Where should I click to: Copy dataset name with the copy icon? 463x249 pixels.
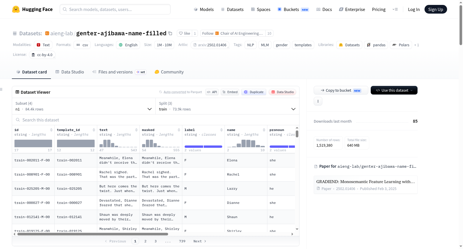pos(170,34)
